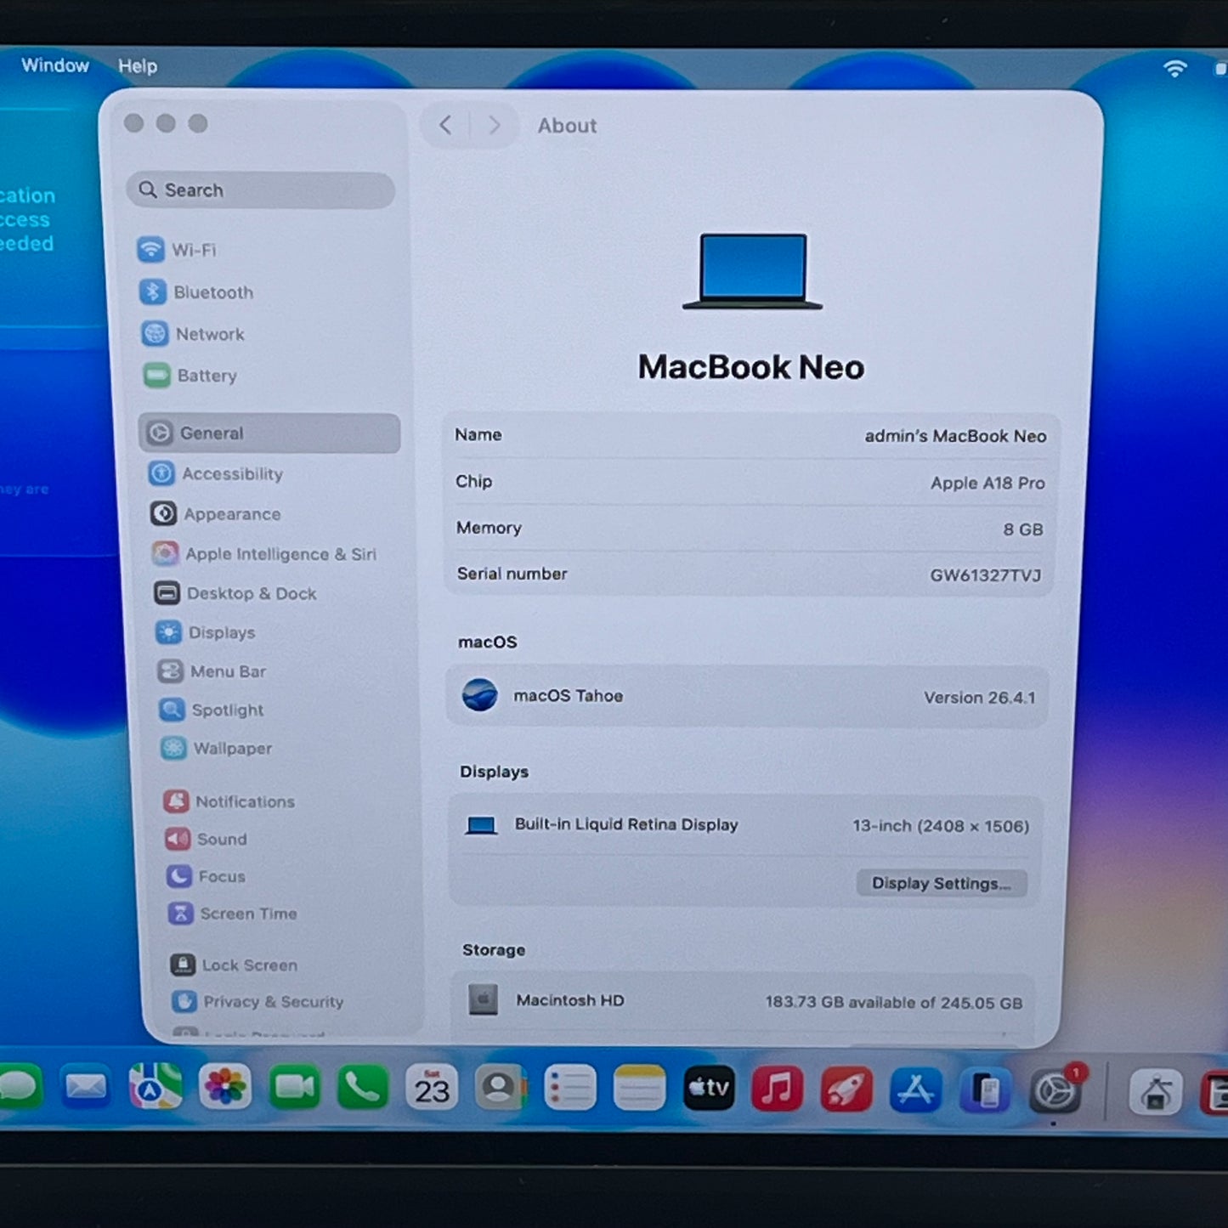This screenshot has width=1228, height=1228.
Task: Select Displays in the sidebar
Action: [206, 632]
